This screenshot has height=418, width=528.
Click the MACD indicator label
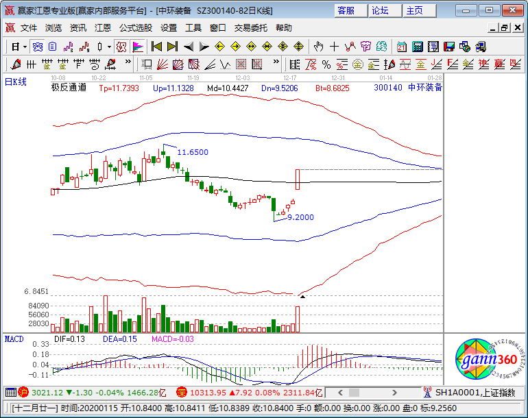[x=14, y=339]
